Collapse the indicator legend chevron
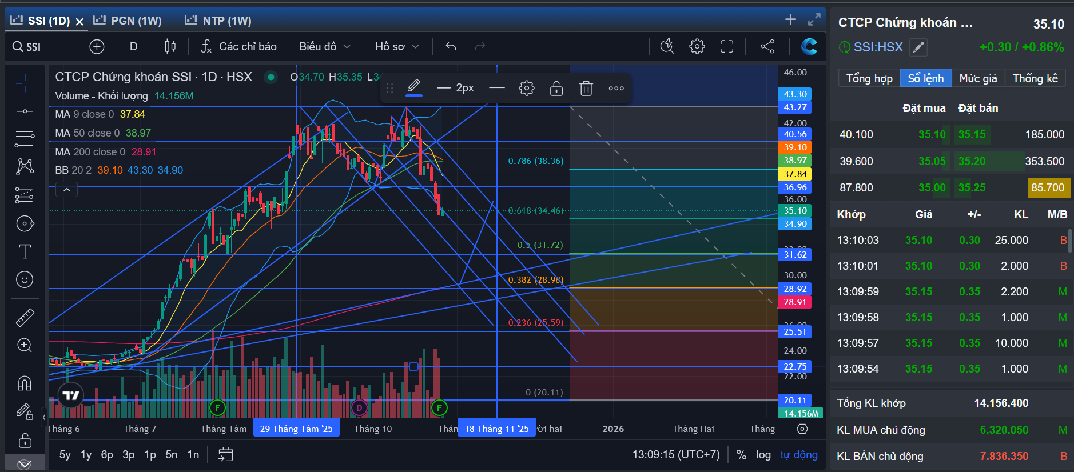 66,190
